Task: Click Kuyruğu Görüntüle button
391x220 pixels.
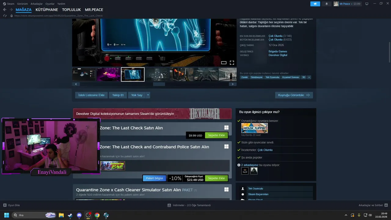Action: (294, 95)
